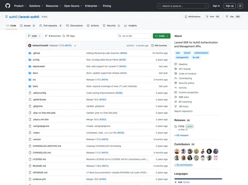Switch to the Insights tab
Screen dimensions: 248x185
(130, 26)
